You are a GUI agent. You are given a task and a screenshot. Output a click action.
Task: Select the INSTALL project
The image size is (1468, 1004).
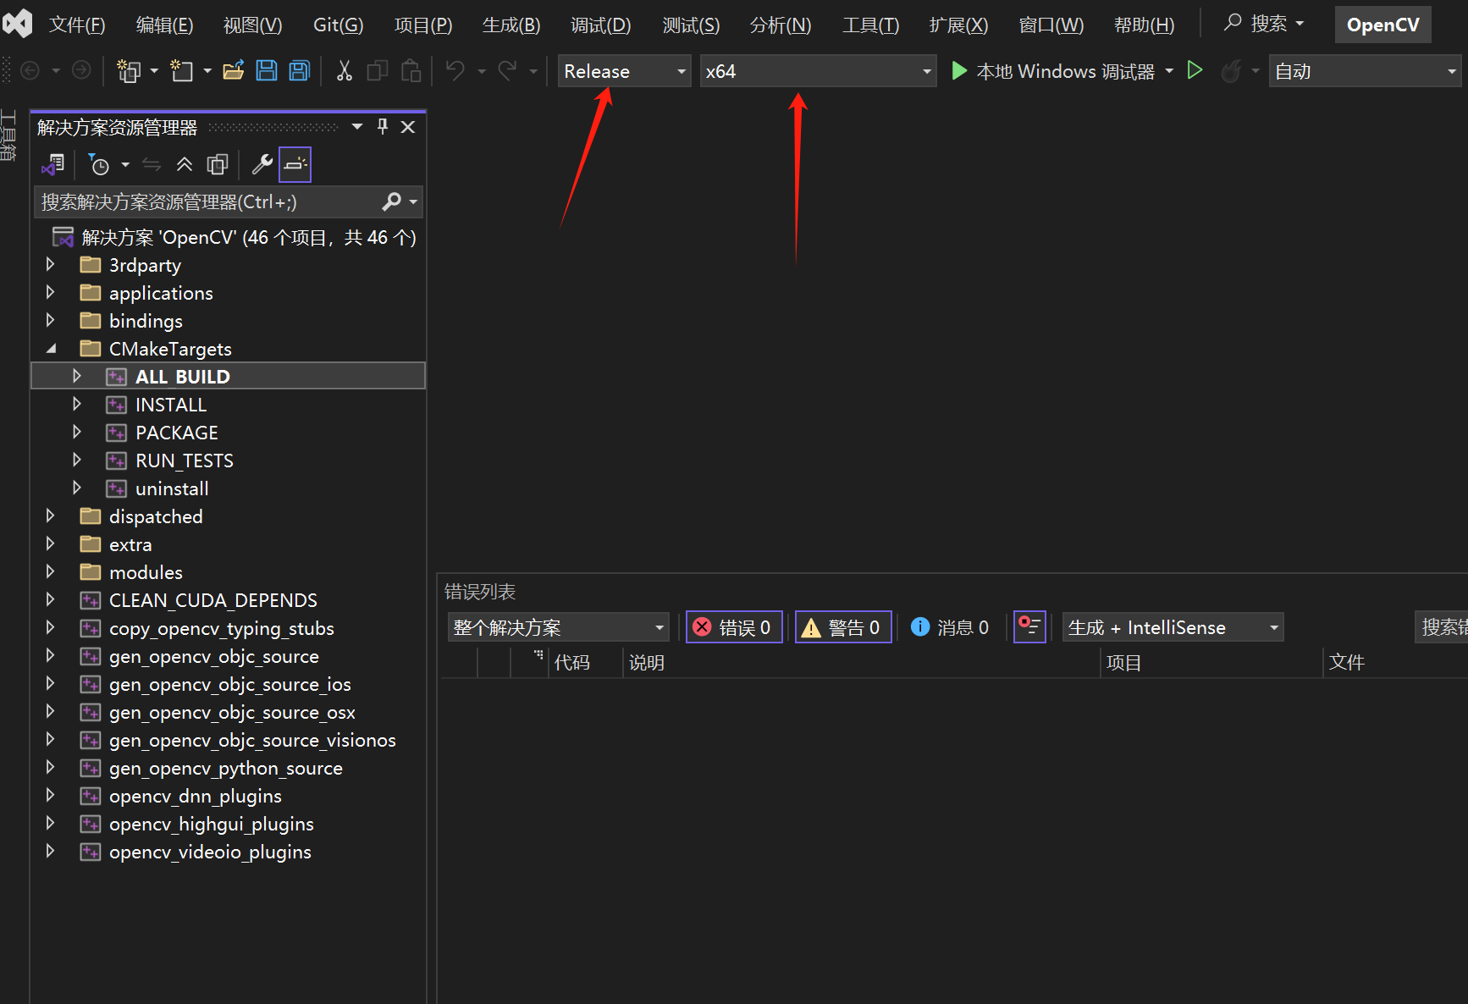[171, 405]
